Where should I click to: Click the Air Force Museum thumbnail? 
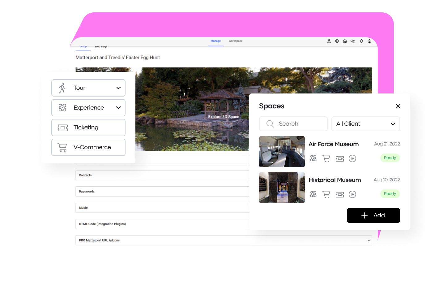coord(282,151)
